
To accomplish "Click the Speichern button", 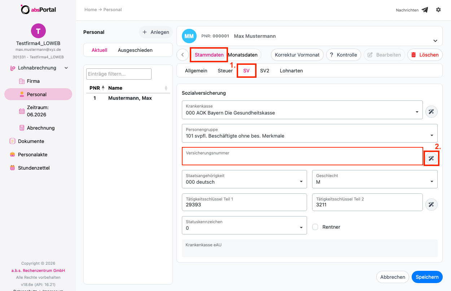I will pos(427,277).
